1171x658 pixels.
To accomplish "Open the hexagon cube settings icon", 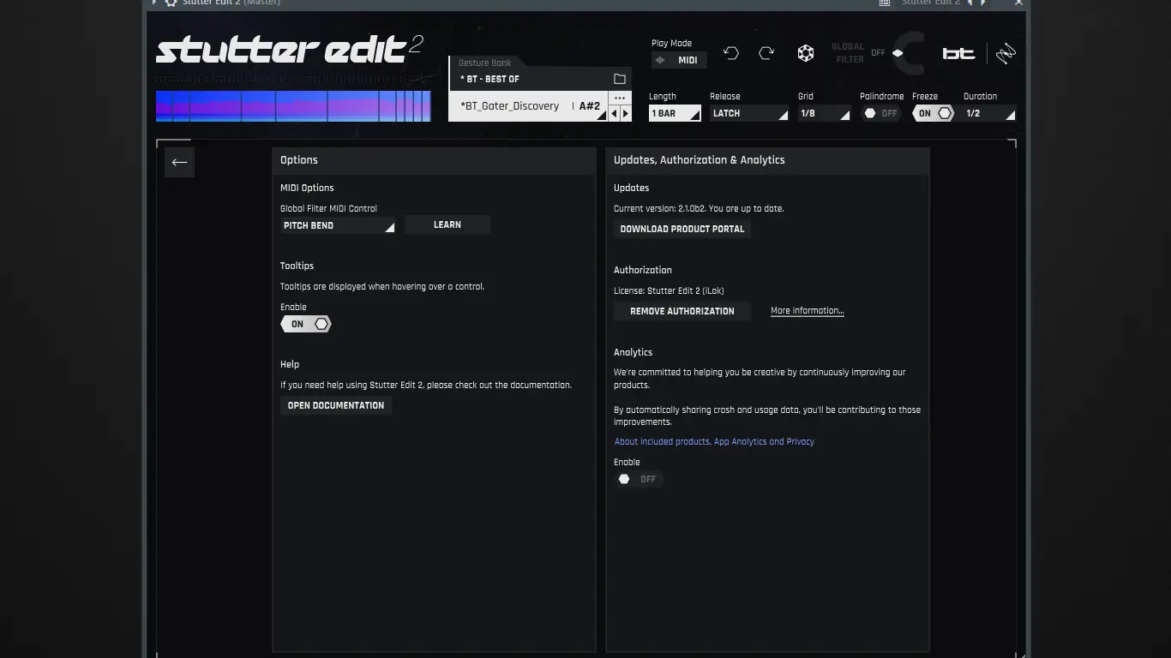I will point(806,53).
